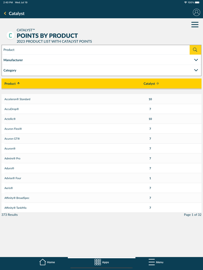Open the user profile icon
Image resolution: width=203 pixels, height=270 pixels.
pos(196,12)
